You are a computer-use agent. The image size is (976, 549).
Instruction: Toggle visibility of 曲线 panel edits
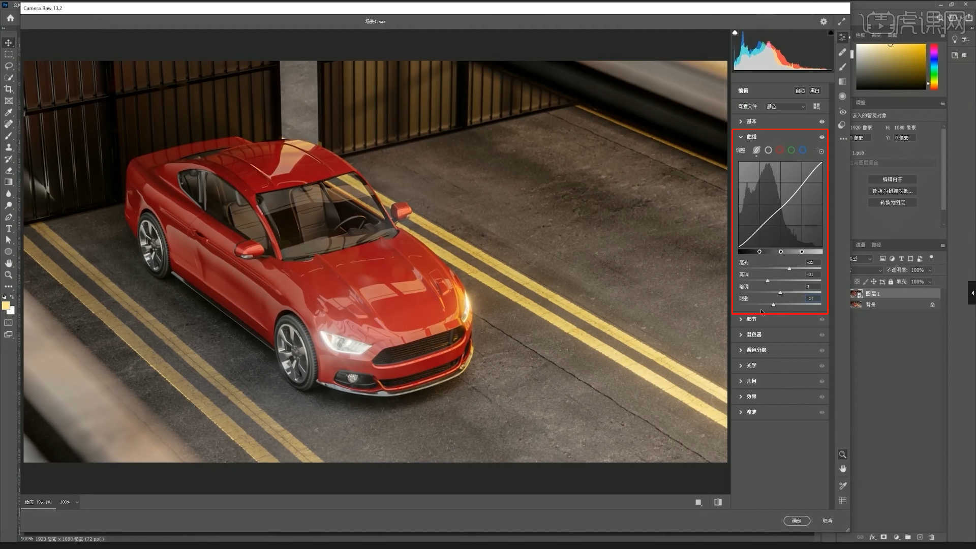(821, 137)
